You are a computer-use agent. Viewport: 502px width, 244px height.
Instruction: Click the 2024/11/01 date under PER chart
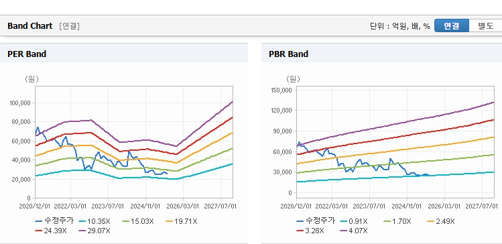point(145,206)
